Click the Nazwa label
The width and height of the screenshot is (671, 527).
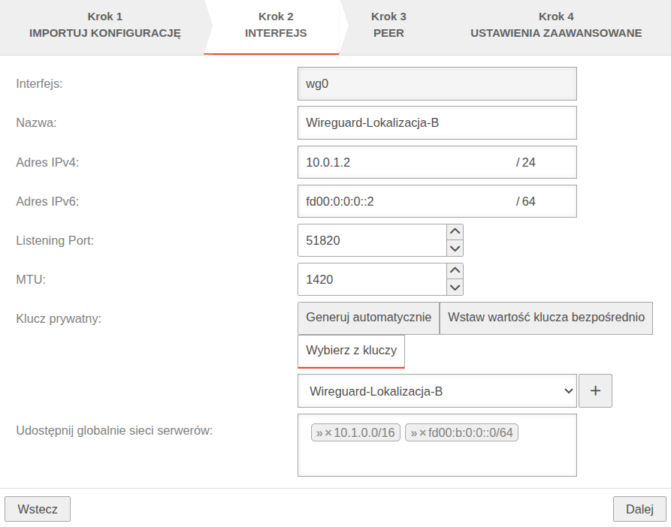[x=36, y=122]
